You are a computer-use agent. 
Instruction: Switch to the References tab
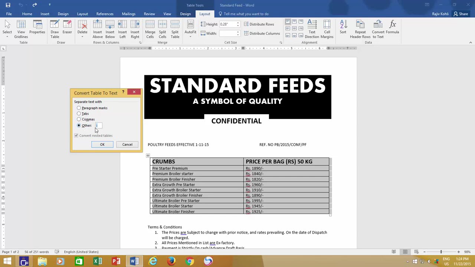[x=105, y=14]
